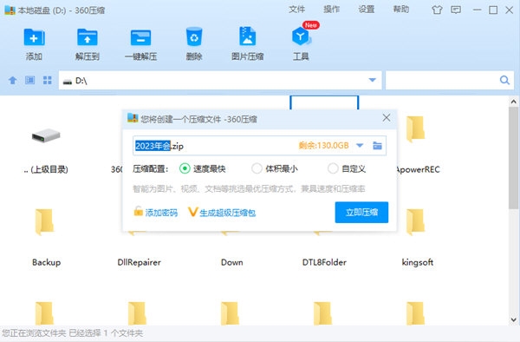Expand the save location dropdown arrow in dialog
This screenshot has width=520, height=342.
(360, 146)
